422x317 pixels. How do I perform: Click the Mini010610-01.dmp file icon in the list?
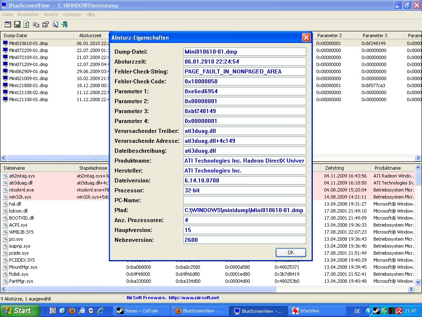point(5,43)
